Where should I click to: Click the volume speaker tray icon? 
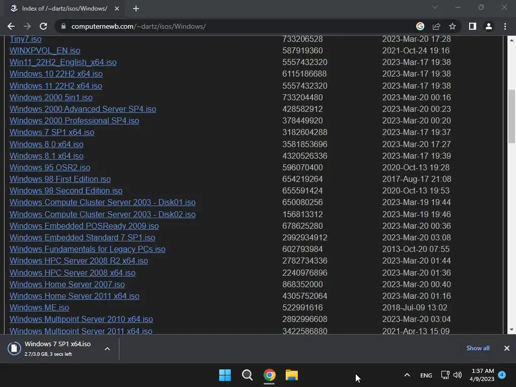[458, 375]
